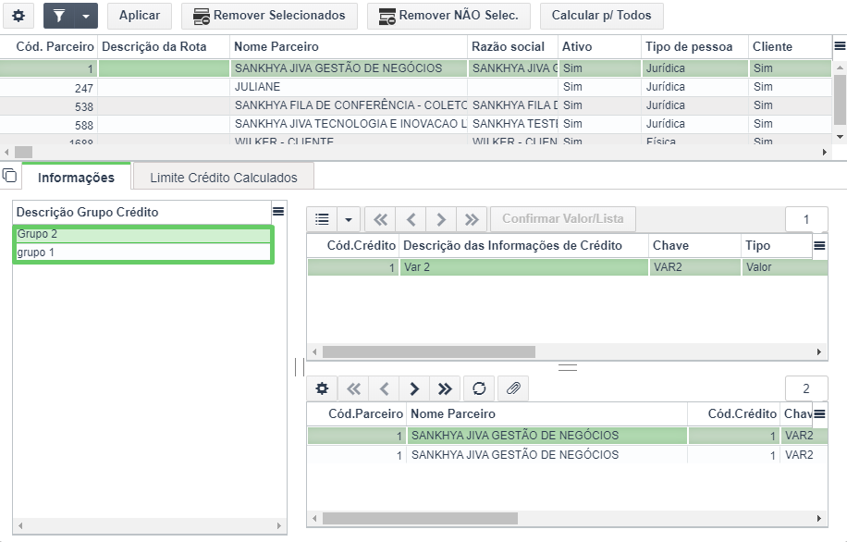The width and height of the screenshot is (847, 542).
Task: Go to previous record in lower partner grid
Action: pos(384,388)
